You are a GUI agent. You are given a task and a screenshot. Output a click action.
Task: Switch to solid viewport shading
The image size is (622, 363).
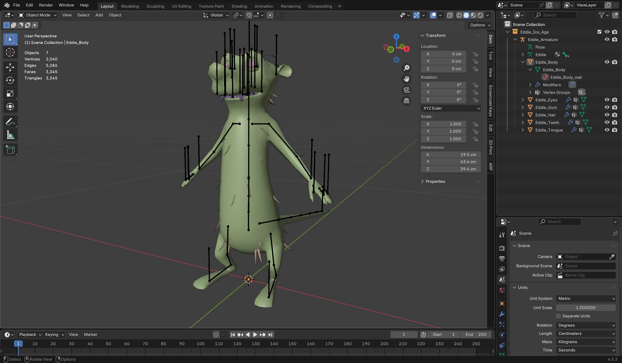[466, 15]
